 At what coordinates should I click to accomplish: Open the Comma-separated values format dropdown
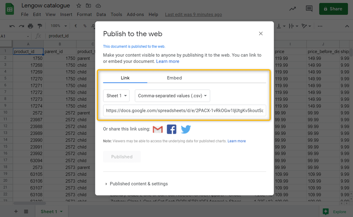[172, 96]
